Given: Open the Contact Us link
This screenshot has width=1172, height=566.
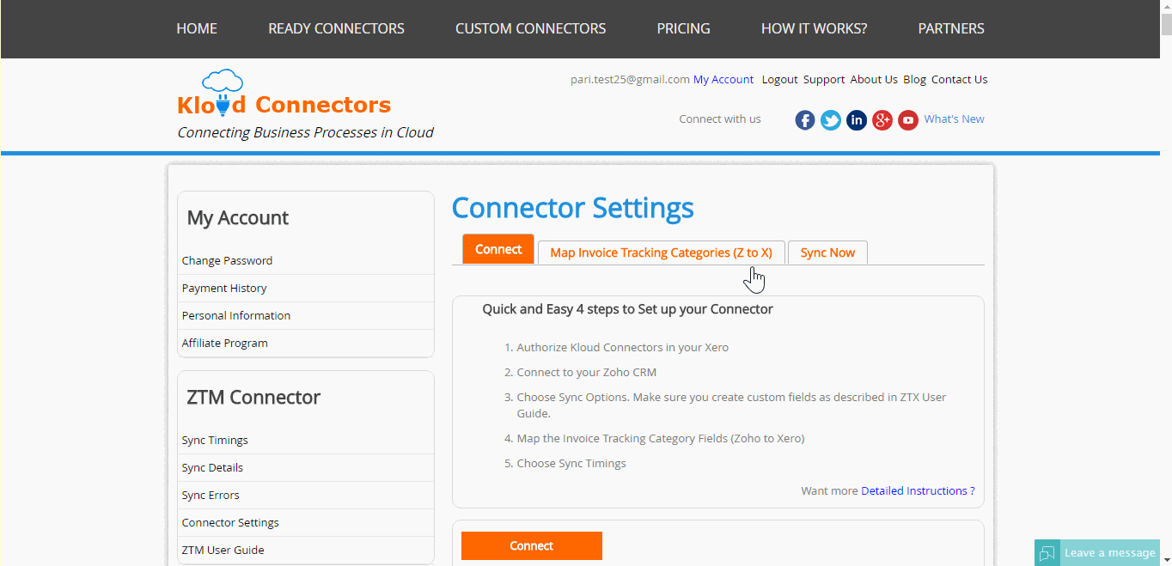Looking at the screenshot, I should 959,79.
